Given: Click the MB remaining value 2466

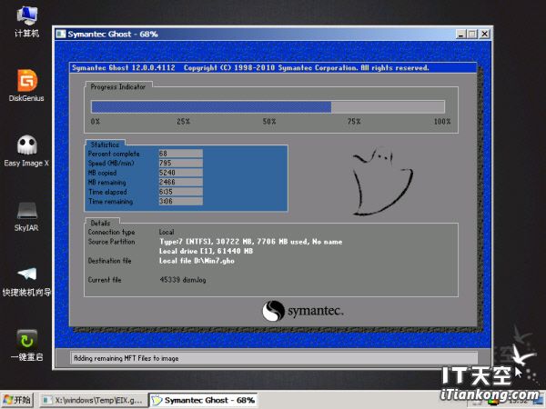Looking at the screenshot, I should [181, 182].
